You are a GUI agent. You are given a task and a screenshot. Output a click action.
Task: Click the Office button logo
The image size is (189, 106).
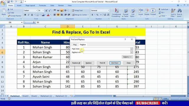tap(3, 3)
